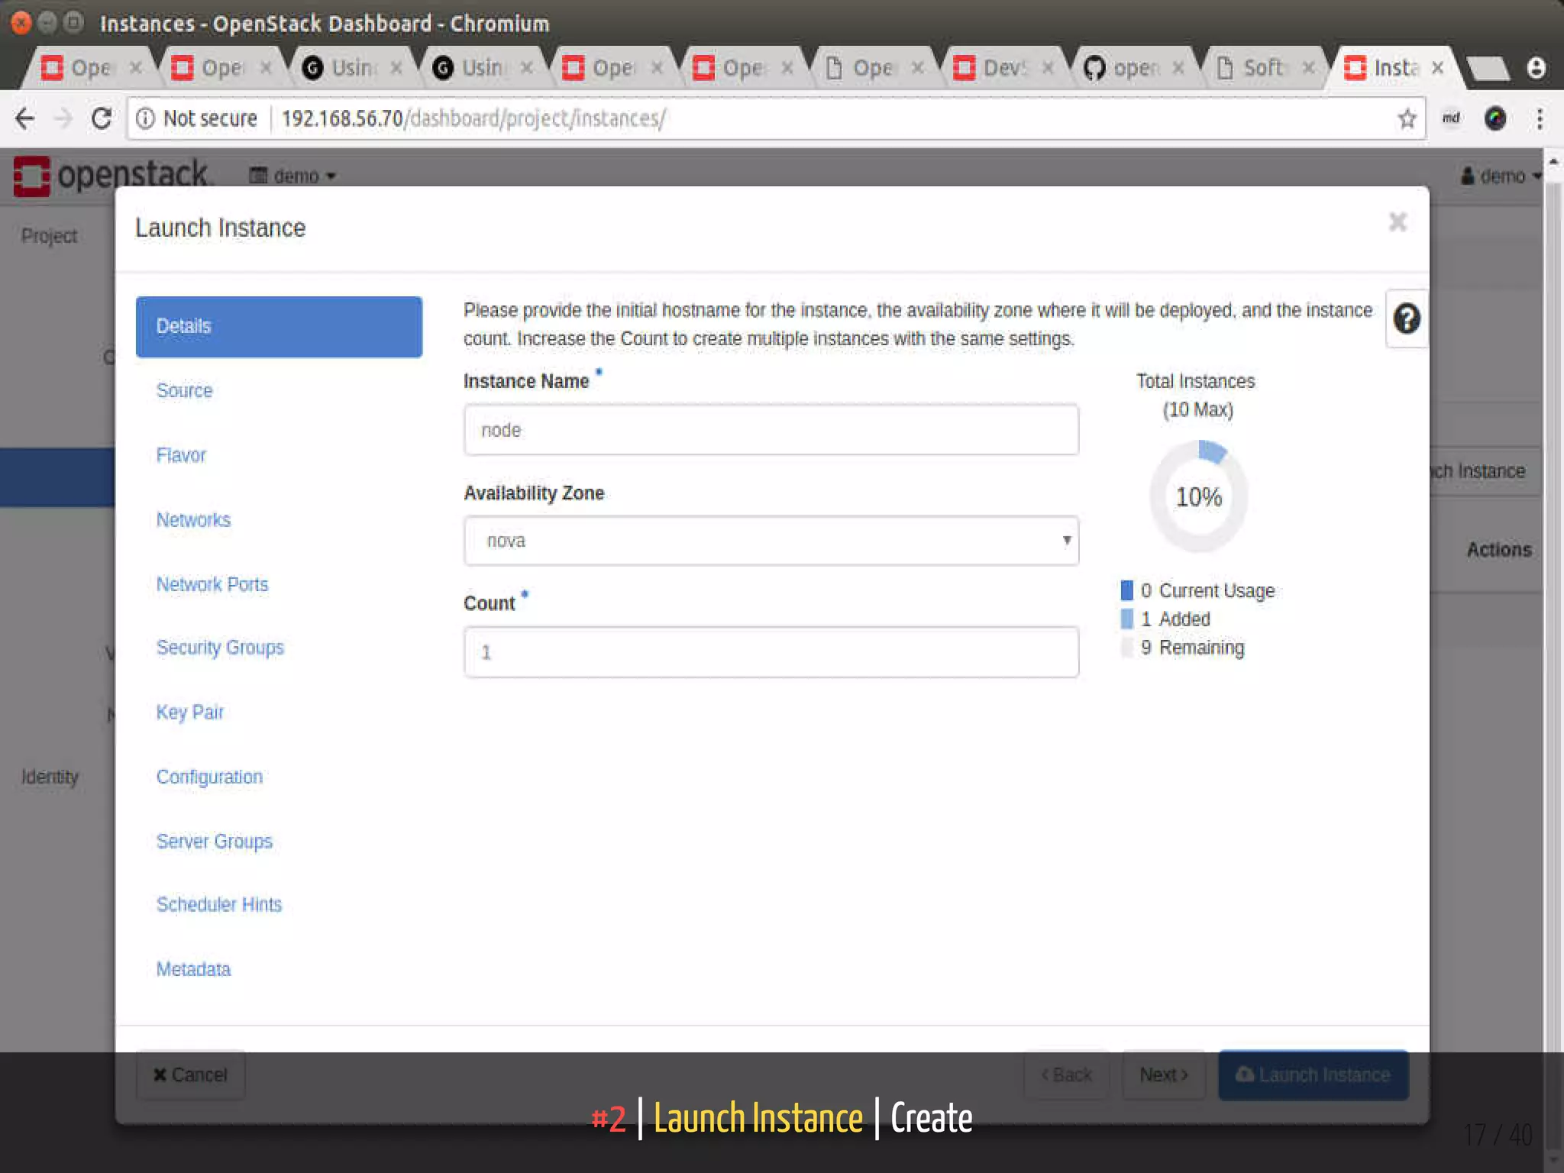This screenshot has height=1173, width=1564.
Task: Click the Not secure site info icon
Action: (x=145, y=118)
